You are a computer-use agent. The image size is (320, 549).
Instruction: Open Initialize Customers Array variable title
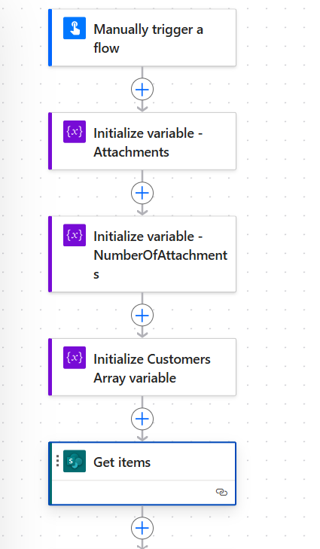(x=152, y=368)
